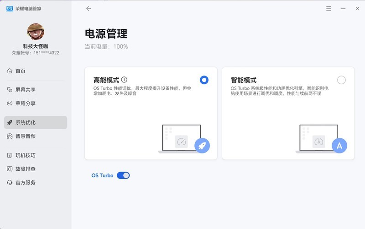Image resolution: width=365 pixels, height=229 pixels.
Task: Click the A badge in the smart mode card
Action: tap(339, 146)
